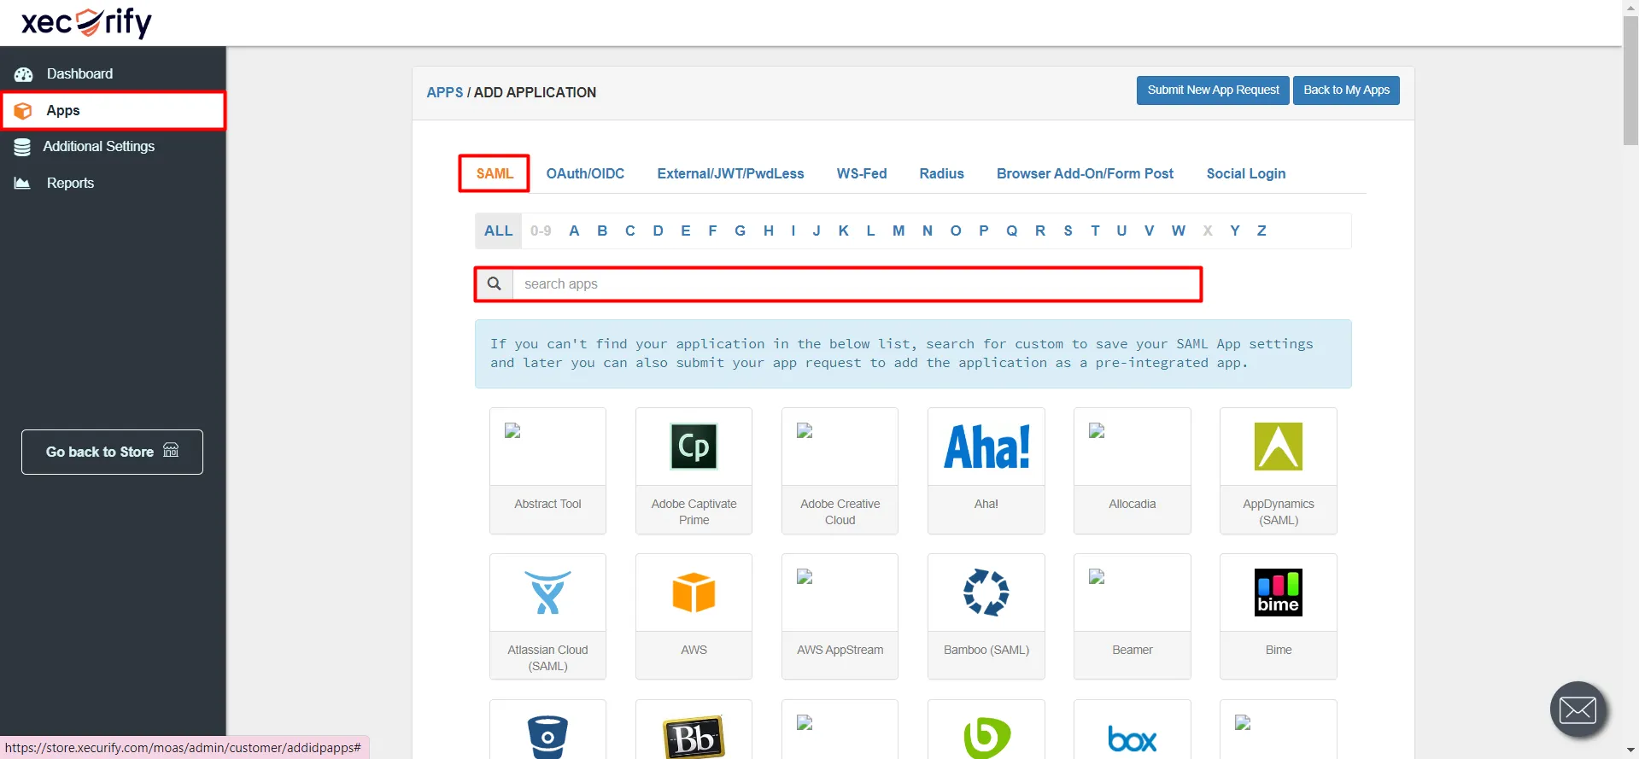Click the orange Apps cube icon

tap(23, 111)
